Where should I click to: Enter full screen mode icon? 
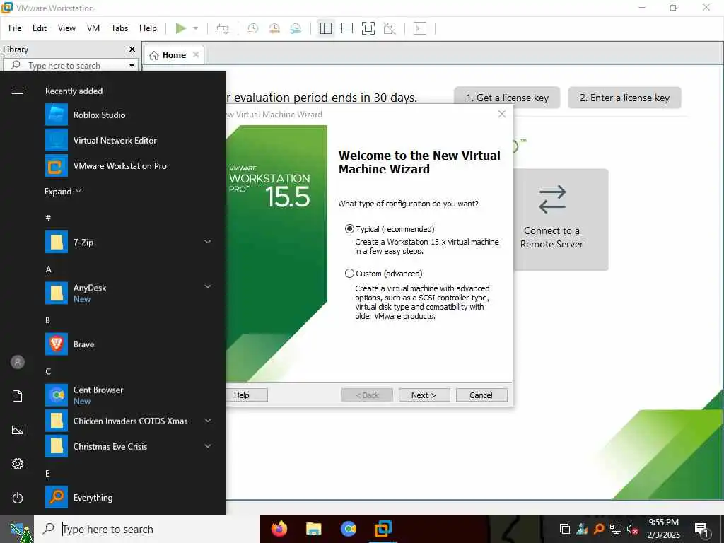click(368, 28)
